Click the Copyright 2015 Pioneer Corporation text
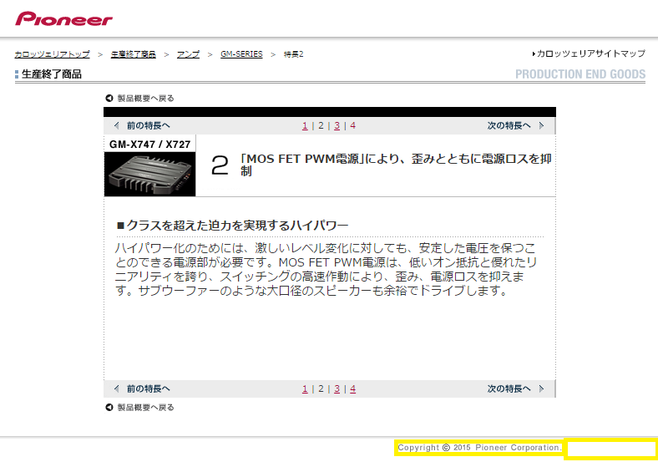This screenshot has width=658, height=462. coord(479,448)
